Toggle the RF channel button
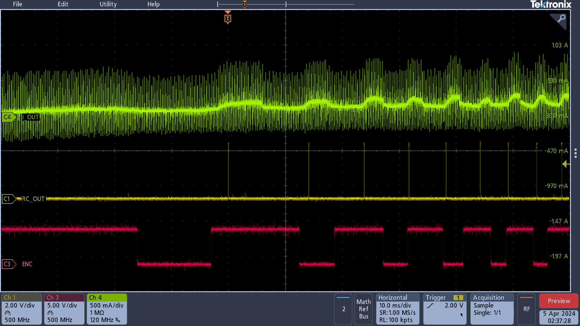 point(527,309)
